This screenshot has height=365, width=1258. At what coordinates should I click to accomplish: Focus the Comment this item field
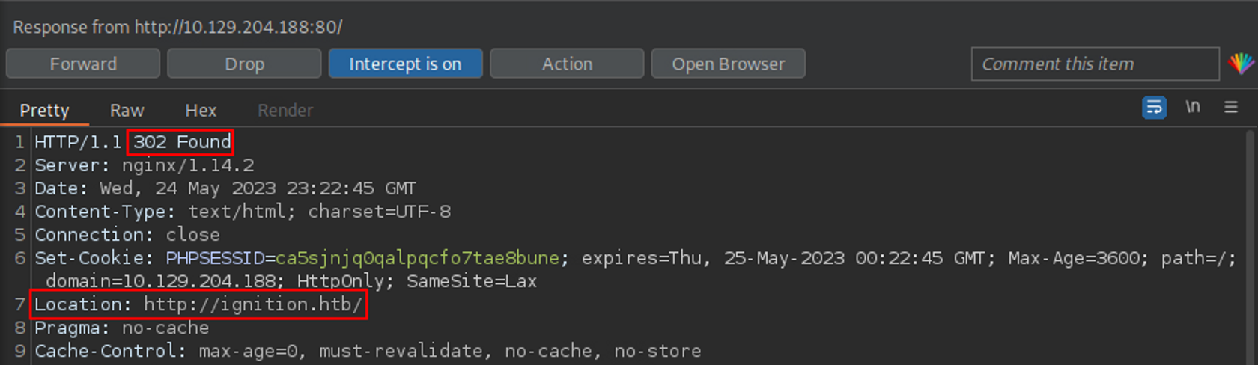pos(1095,64)
